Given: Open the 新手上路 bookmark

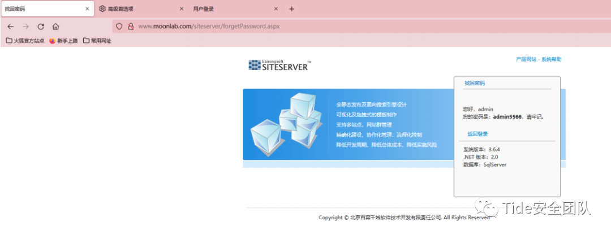Looking at the screenshot, I should pos(63,41).
